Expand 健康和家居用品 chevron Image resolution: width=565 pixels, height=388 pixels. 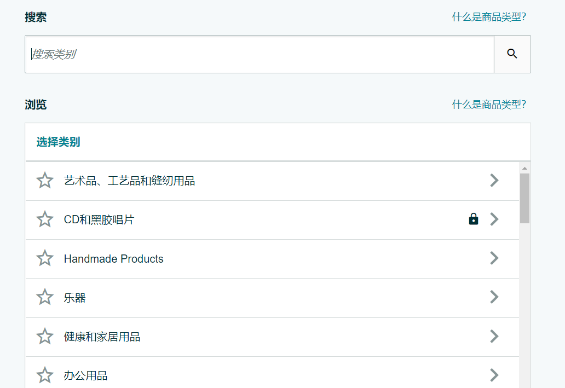494,336
